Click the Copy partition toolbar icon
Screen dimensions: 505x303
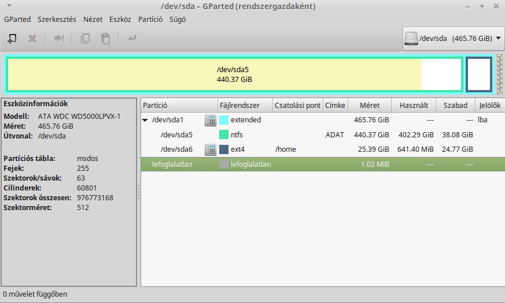click(85, 39)
